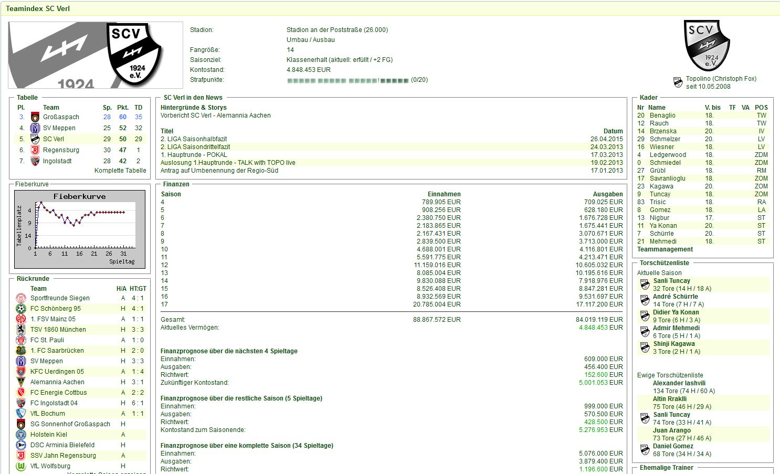Image resolution: width=780 pixels, height=474 pixels.
Task: Select player Ya Konan in Kader list
Action: 663,226
